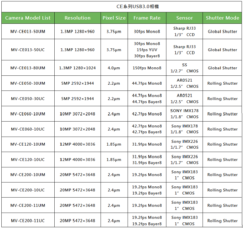This screenshot has width=243, height=228.
Task: Click model name MV-CE120-10UM
Action: [x=28, y=144]
